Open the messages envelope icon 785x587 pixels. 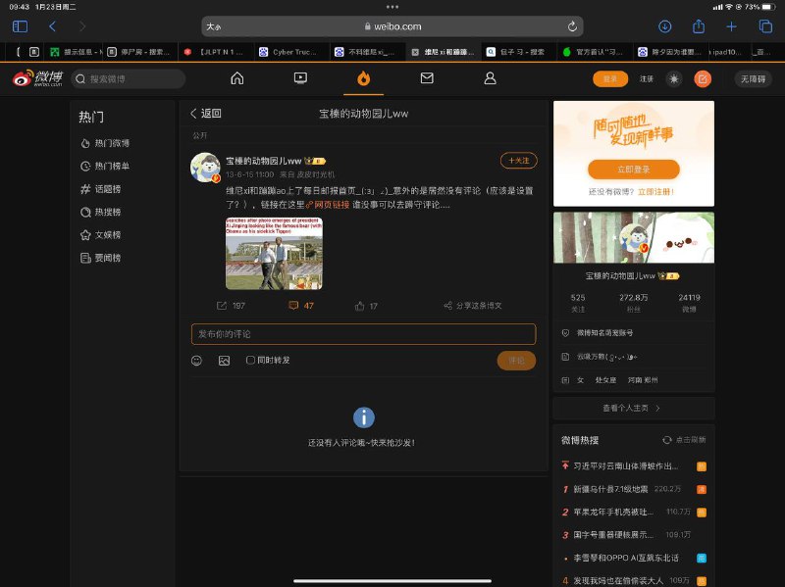coord(428,79)
